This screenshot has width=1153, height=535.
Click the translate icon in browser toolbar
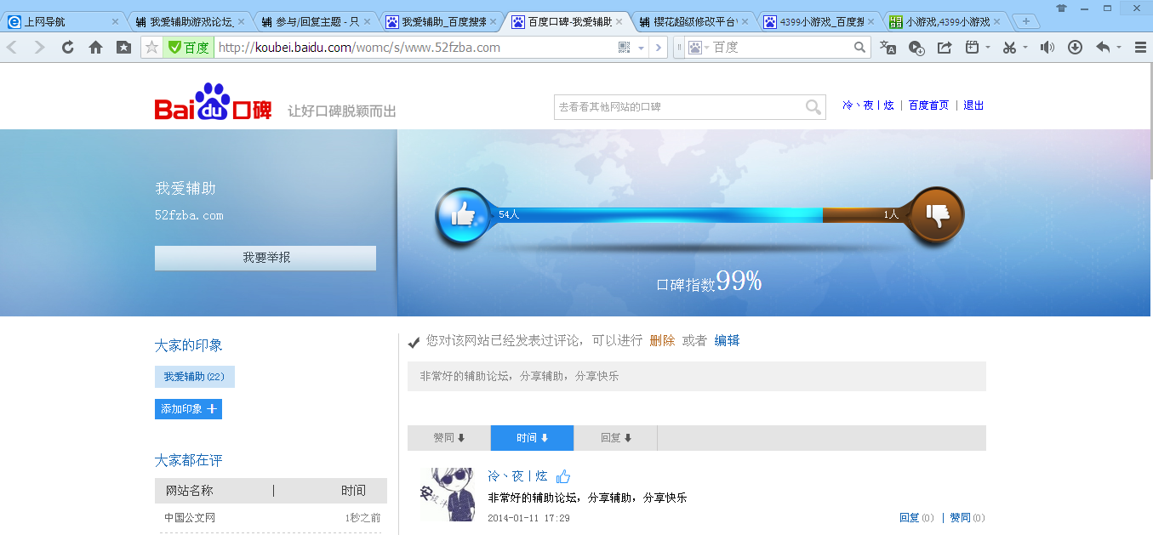888,48
